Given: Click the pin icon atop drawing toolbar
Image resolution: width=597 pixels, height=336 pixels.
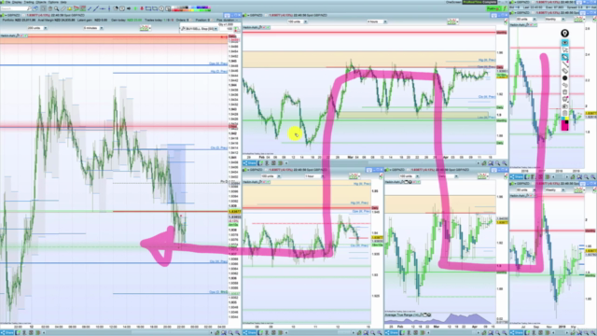Looking at the screenshot, I should 564,34.
